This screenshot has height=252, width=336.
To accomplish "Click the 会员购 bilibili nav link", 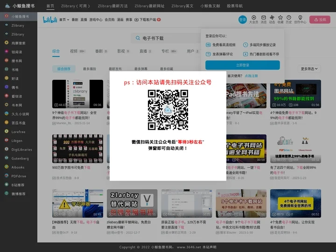I will tap(110, 20).
